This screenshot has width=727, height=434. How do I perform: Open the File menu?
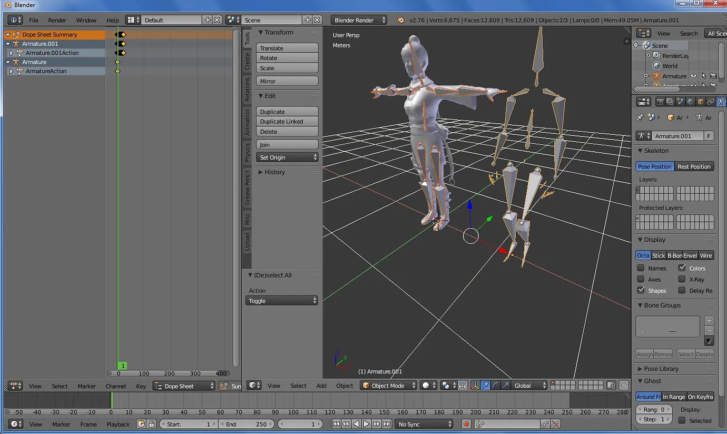[x=34, y=20]
